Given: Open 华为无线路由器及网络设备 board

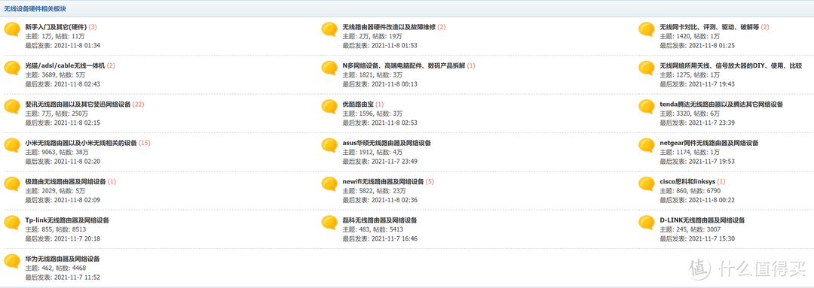Looking at the screenshot, I should coord(63,259).
